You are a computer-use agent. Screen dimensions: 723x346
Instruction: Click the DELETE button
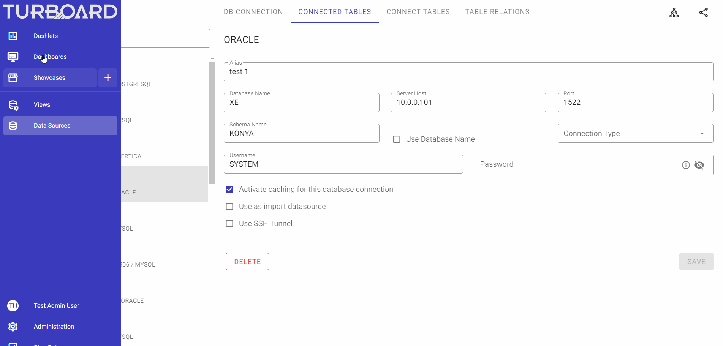pyautogui.click(x=247, y=262)
